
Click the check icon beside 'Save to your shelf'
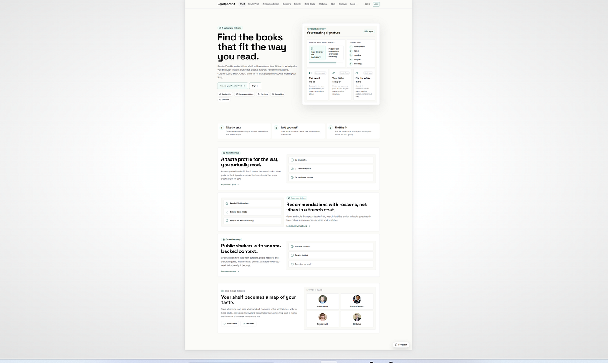pos(292,264)
